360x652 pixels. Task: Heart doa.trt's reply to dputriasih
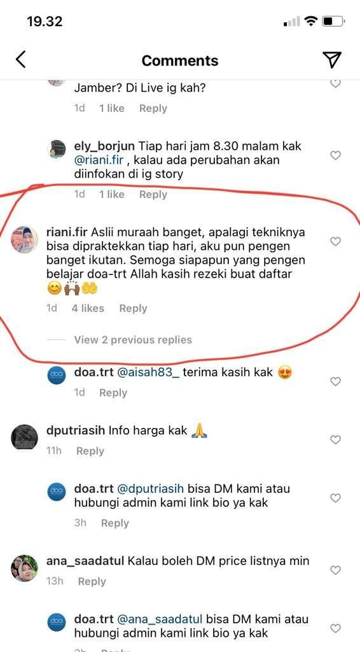[x=335, y=498]
